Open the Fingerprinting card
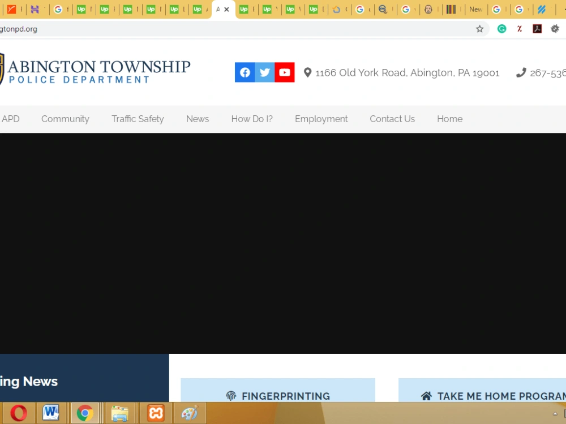566x424 pixels. 278,390
